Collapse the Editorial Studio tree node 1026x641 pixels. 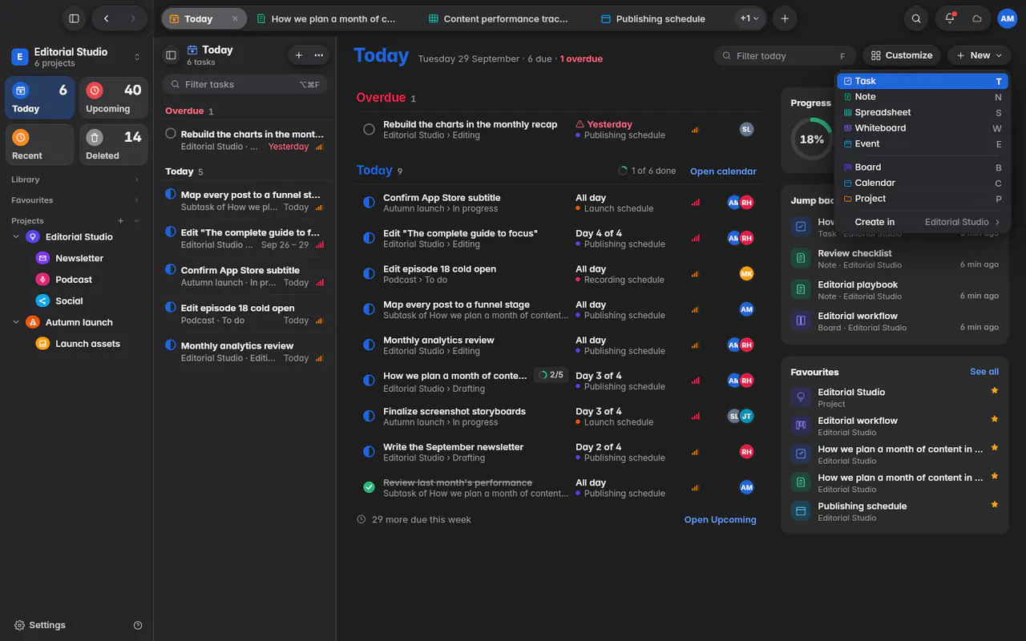(16, 236)
